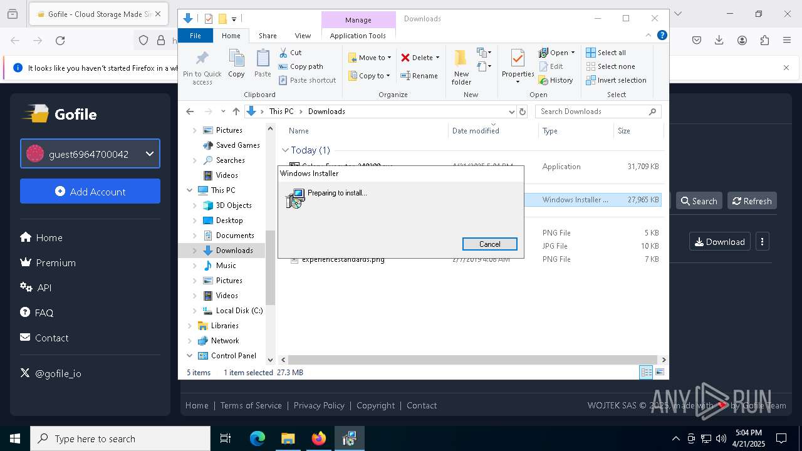Select Music in navigation tree
Image resolution: width=802 pixels, height=451 pixels.
coord(226,266)
